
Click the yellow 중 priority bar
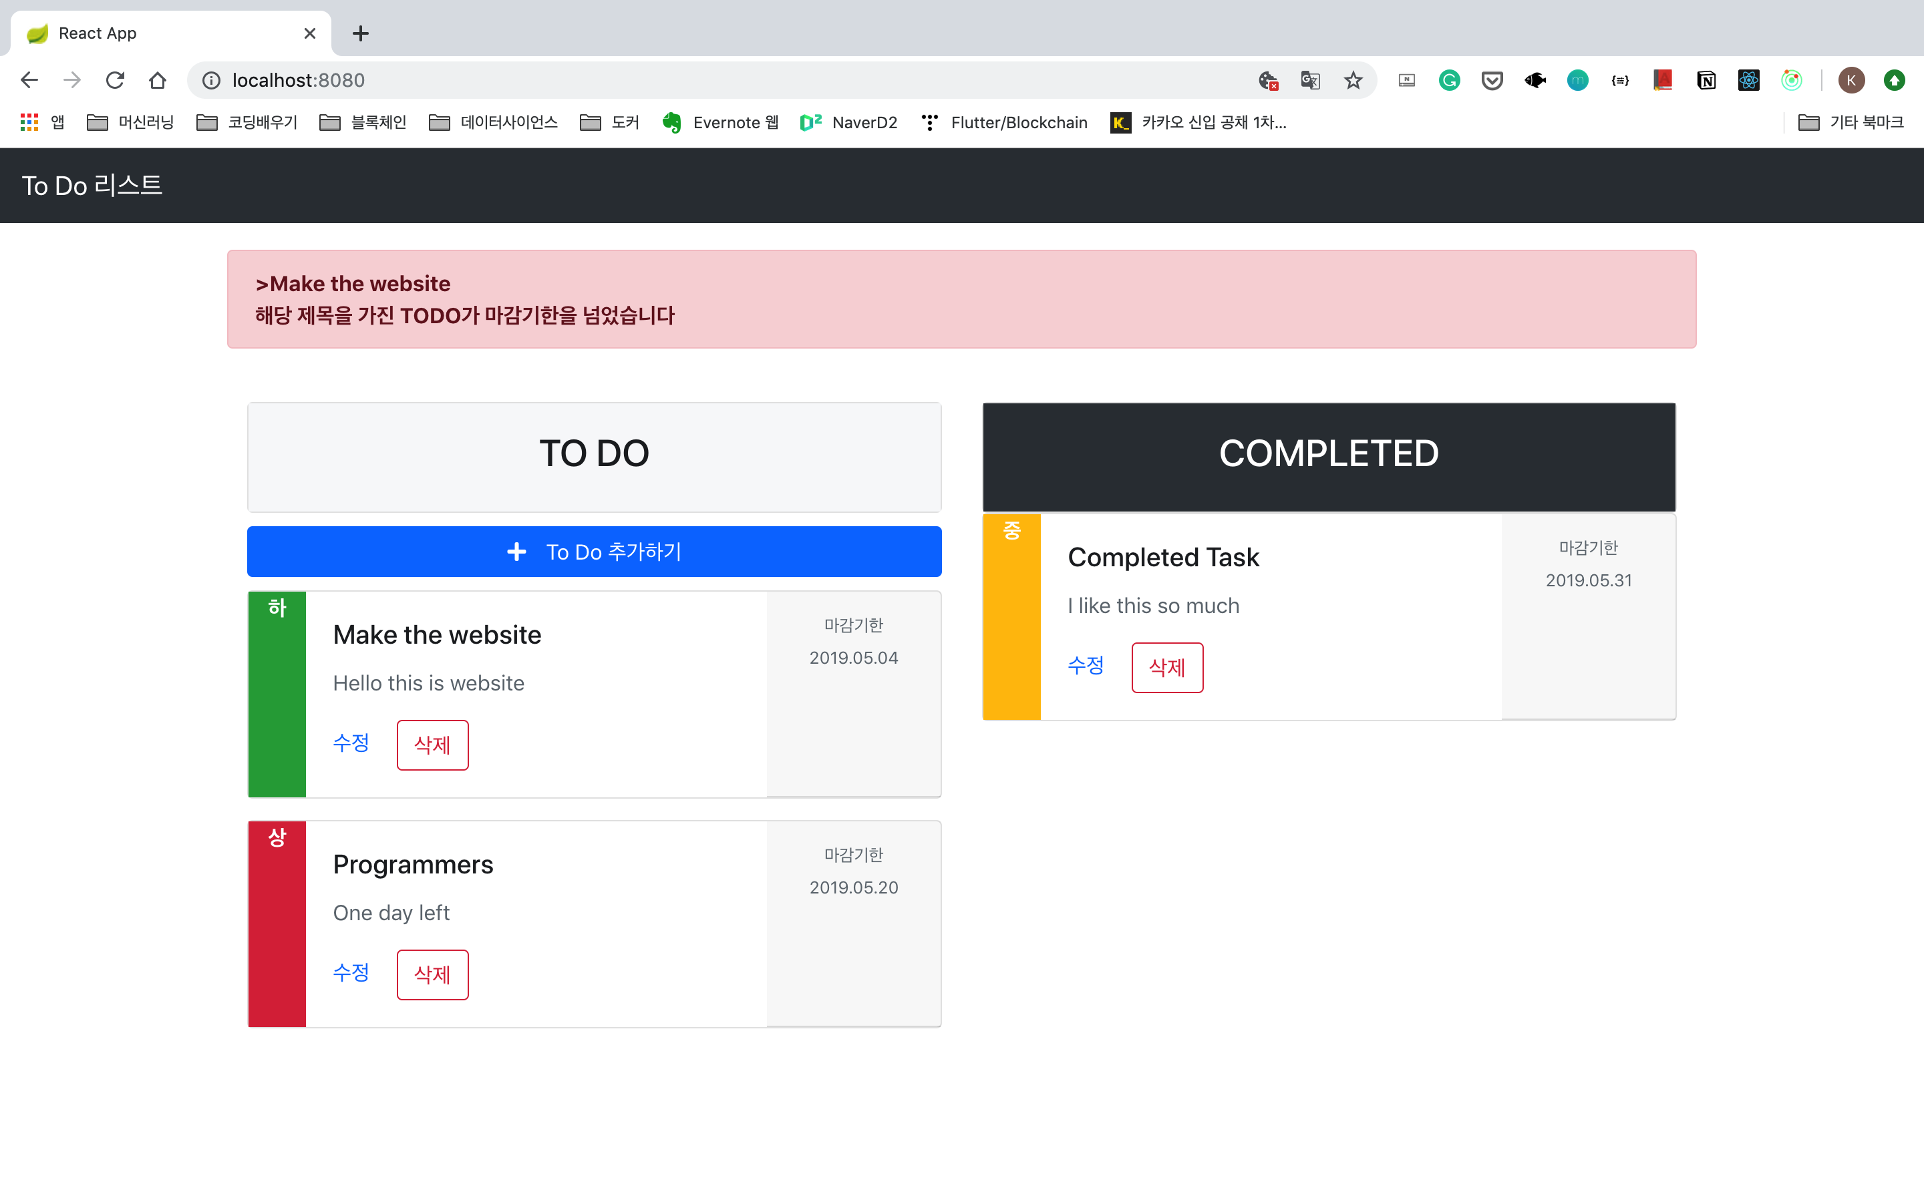click(1011, 617)
